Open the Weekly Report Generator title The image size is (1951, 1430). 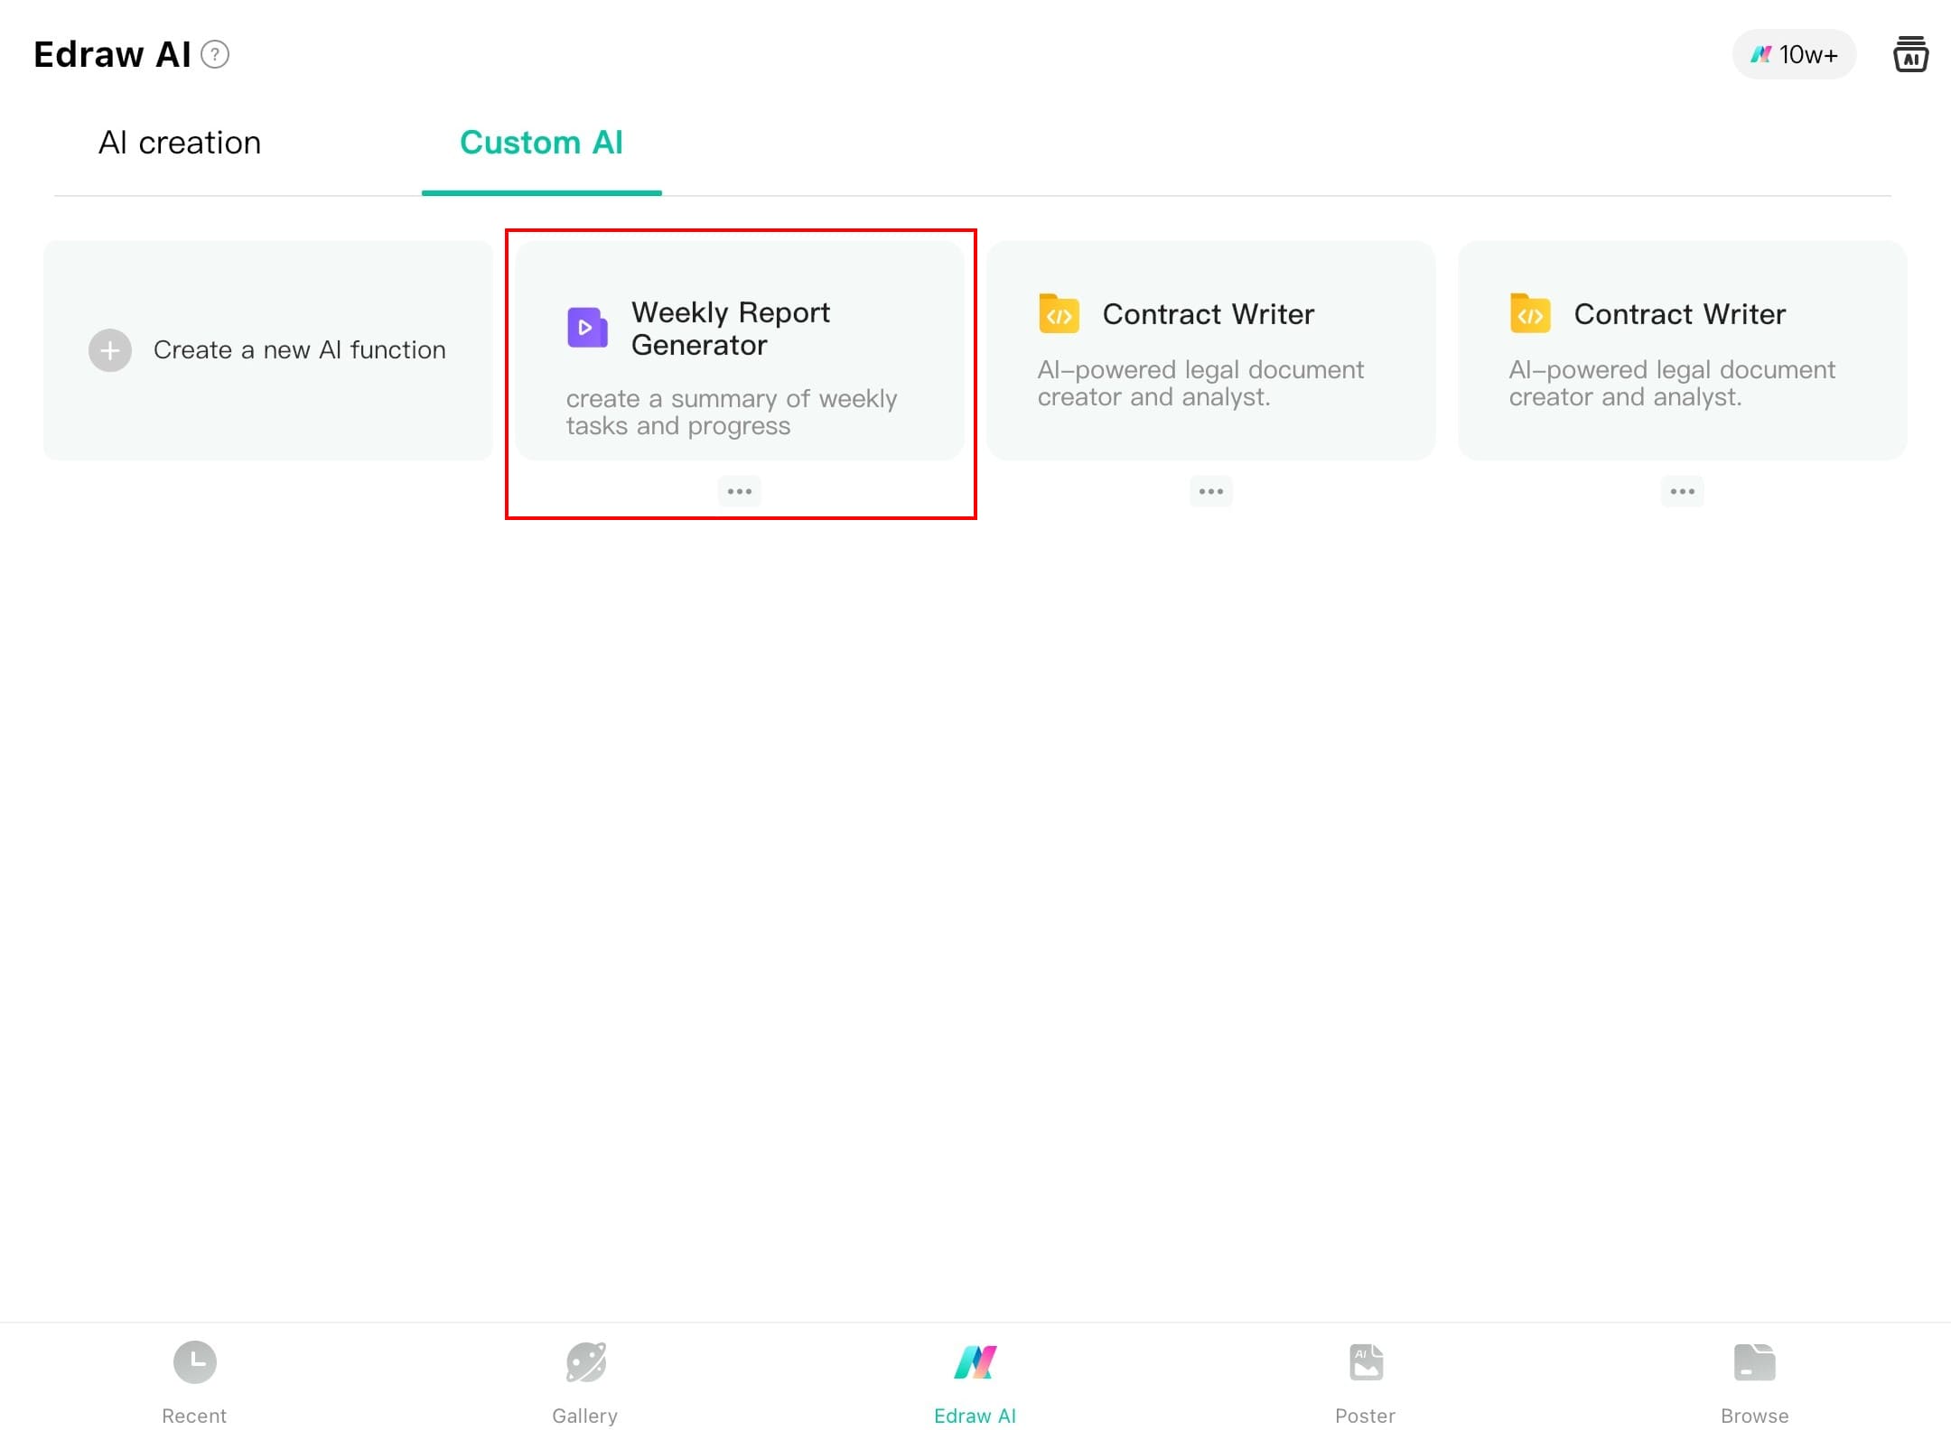click(730, 329)
